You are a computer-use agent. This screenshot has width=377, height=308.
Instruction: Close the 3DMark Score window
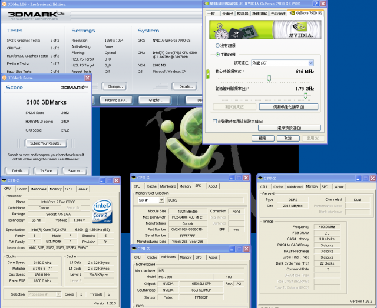(88, 78)
